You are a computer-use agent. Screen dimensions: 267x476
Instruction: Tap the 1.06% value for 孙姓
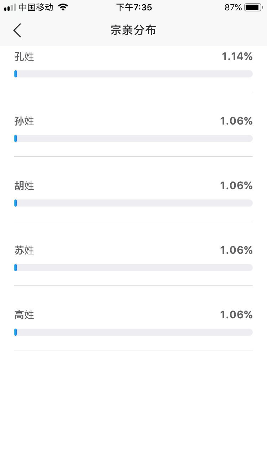236,121
